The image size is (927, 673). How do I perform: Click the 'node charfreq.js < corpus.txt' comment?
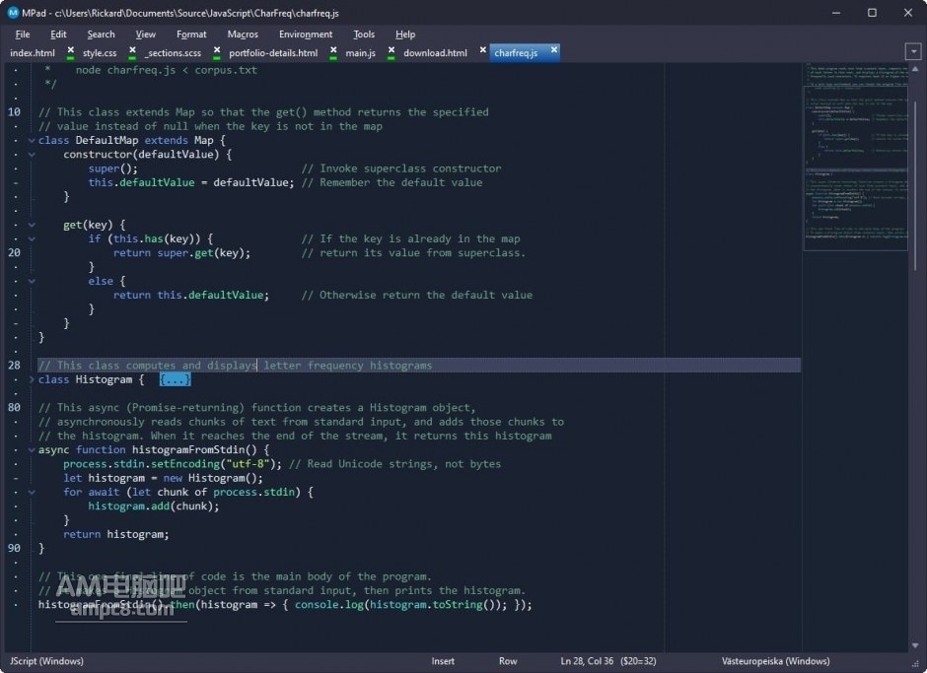point(166,70)
